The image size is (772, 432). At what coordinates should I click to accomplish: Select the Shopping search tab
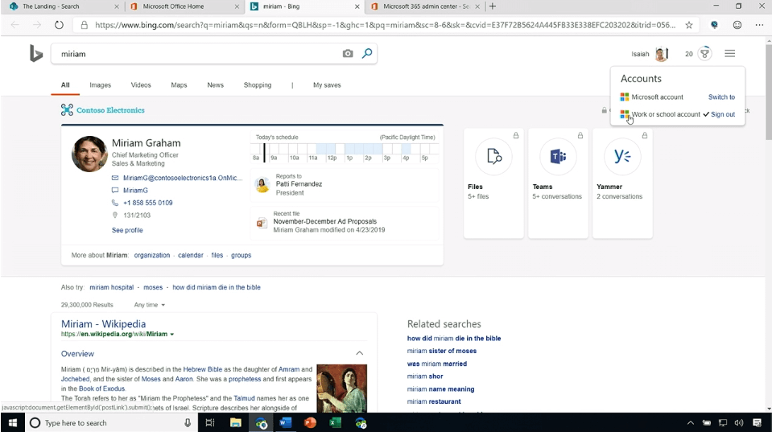258,85
